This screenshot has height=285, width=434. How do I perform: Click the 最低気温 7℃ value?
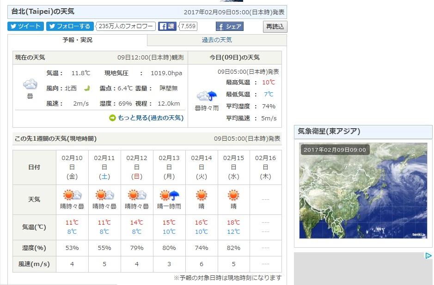(269, 94)
